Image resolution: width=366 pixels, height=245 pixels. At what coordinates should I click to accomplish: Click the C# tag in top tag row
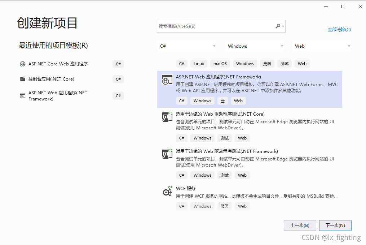click(182, 64)
